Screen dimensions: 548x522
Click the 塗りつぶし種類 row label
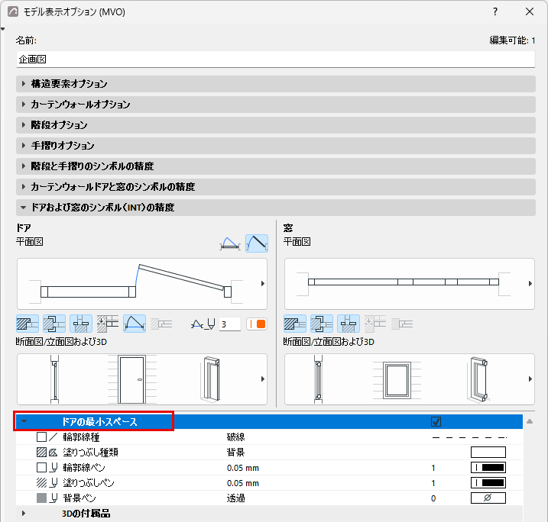point(90,453)
